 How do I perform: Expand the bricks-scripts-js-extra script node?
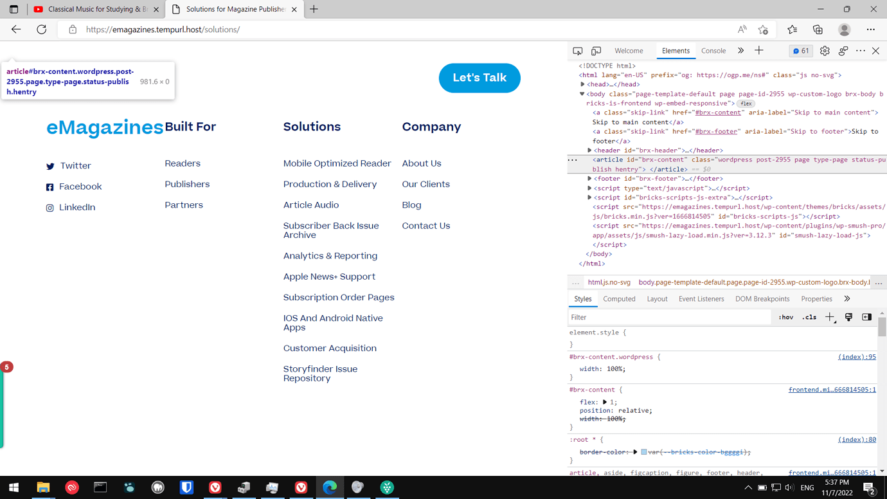point(589,197)
